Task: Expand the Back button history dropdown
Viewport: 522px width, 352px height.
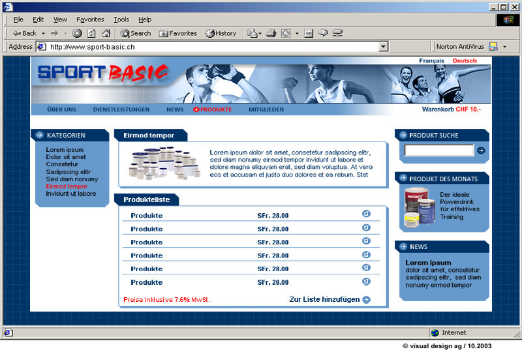Action: [x=43, y=34]
